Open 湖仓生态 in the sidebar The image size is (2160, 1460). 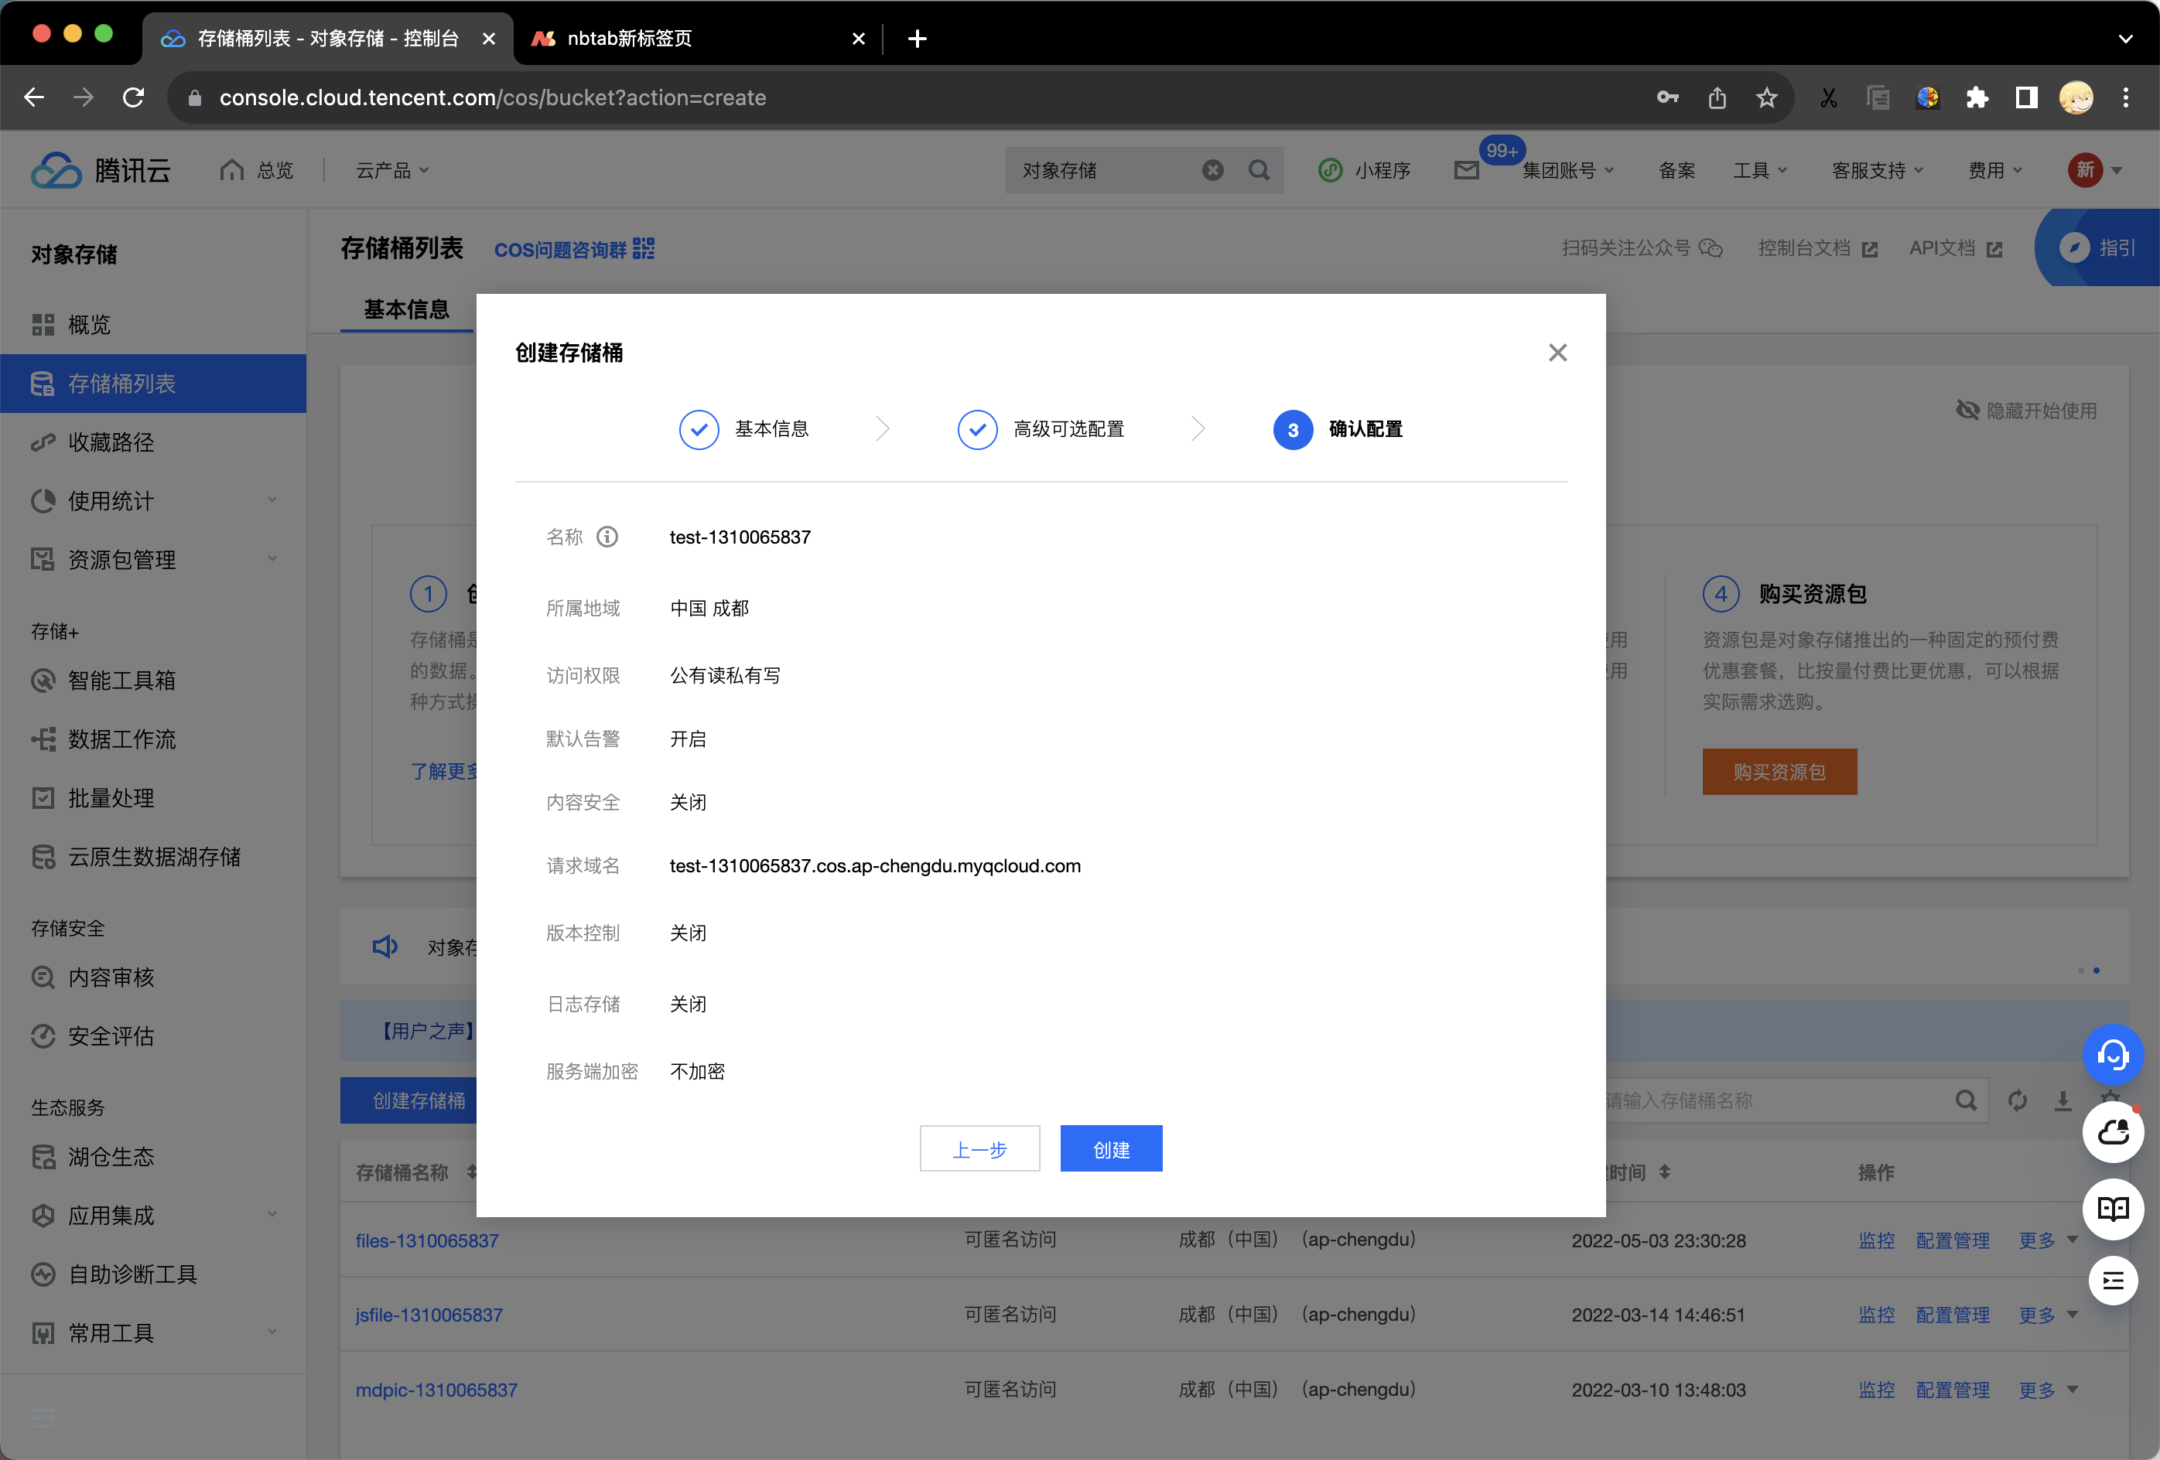click(153, 1156)
